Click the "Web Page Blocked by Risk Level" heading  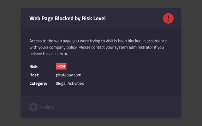click(x=67, y=19)
